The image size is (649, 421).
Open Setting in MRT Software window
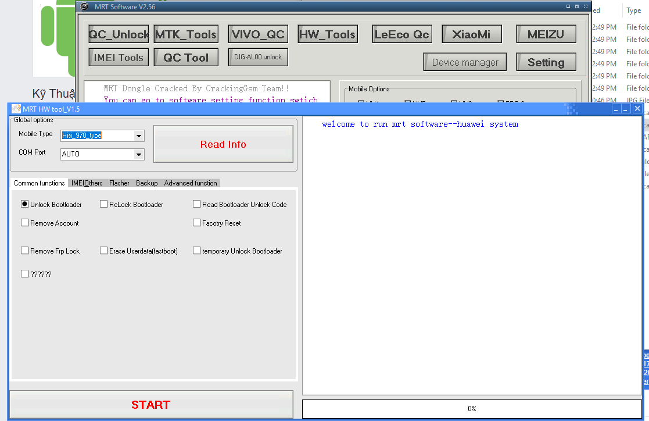click(x=546, y=62)
